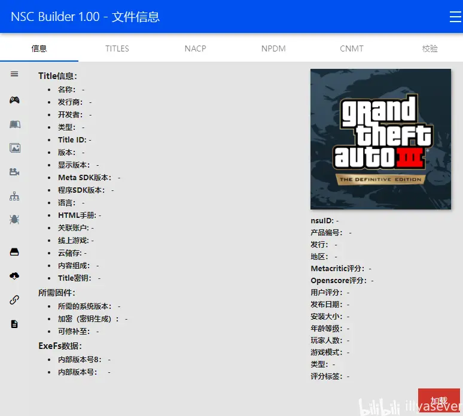Go to the 校验 tab

tap(430, 48)
